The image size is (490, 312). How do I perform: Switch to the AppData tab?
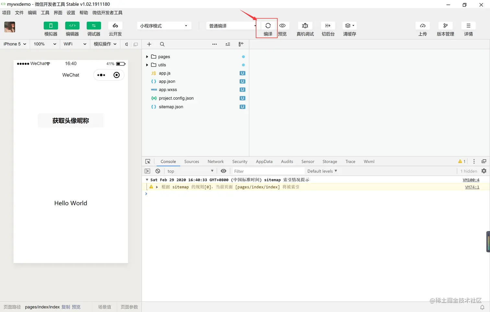264,162
